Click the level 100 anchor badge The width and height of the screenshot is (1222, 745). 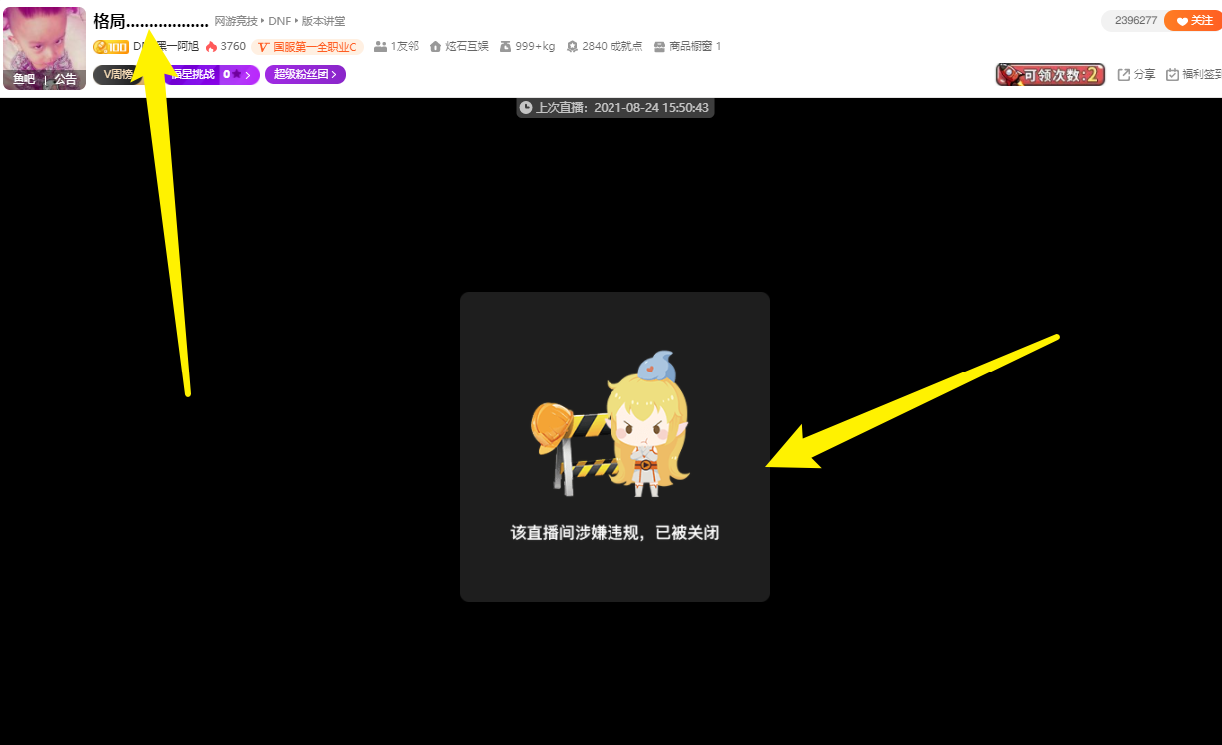coord(111,47)
